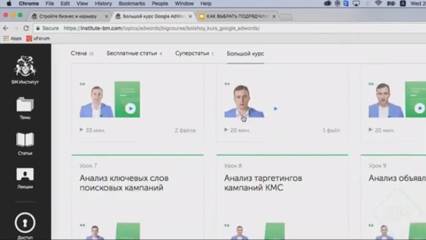Screen dimensions: 426x240
Task: Open the Chrome menu in menu bar
Action: [x=28, y=4]
